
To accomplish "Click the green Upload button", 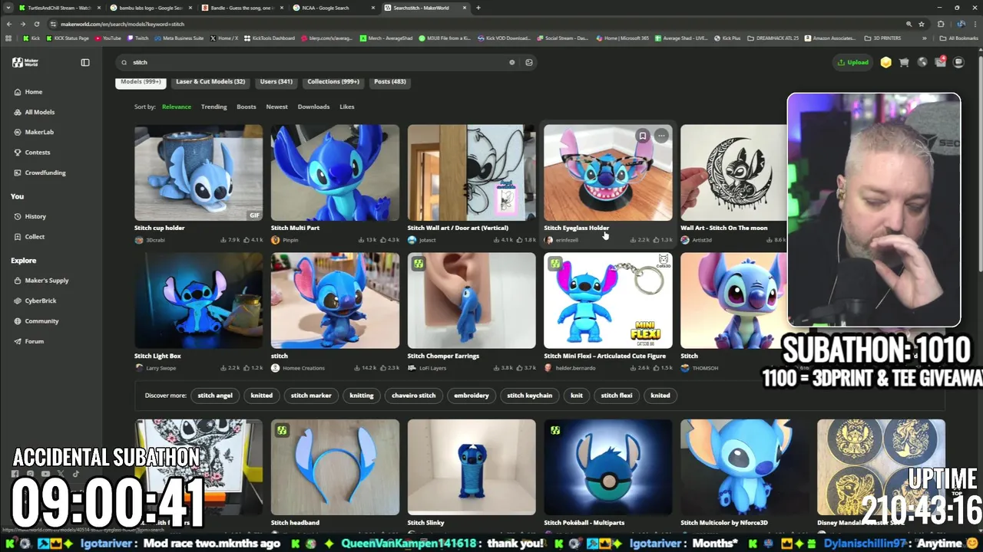I will 853,62.
